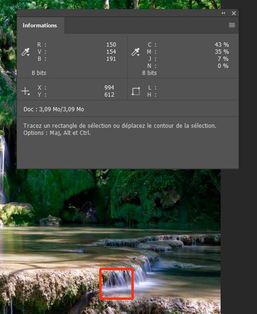Image resolution: width=257 pixels, height=314 pixels.
Task: Click the cyan value 43 %
Action: [x=222, y=44]
